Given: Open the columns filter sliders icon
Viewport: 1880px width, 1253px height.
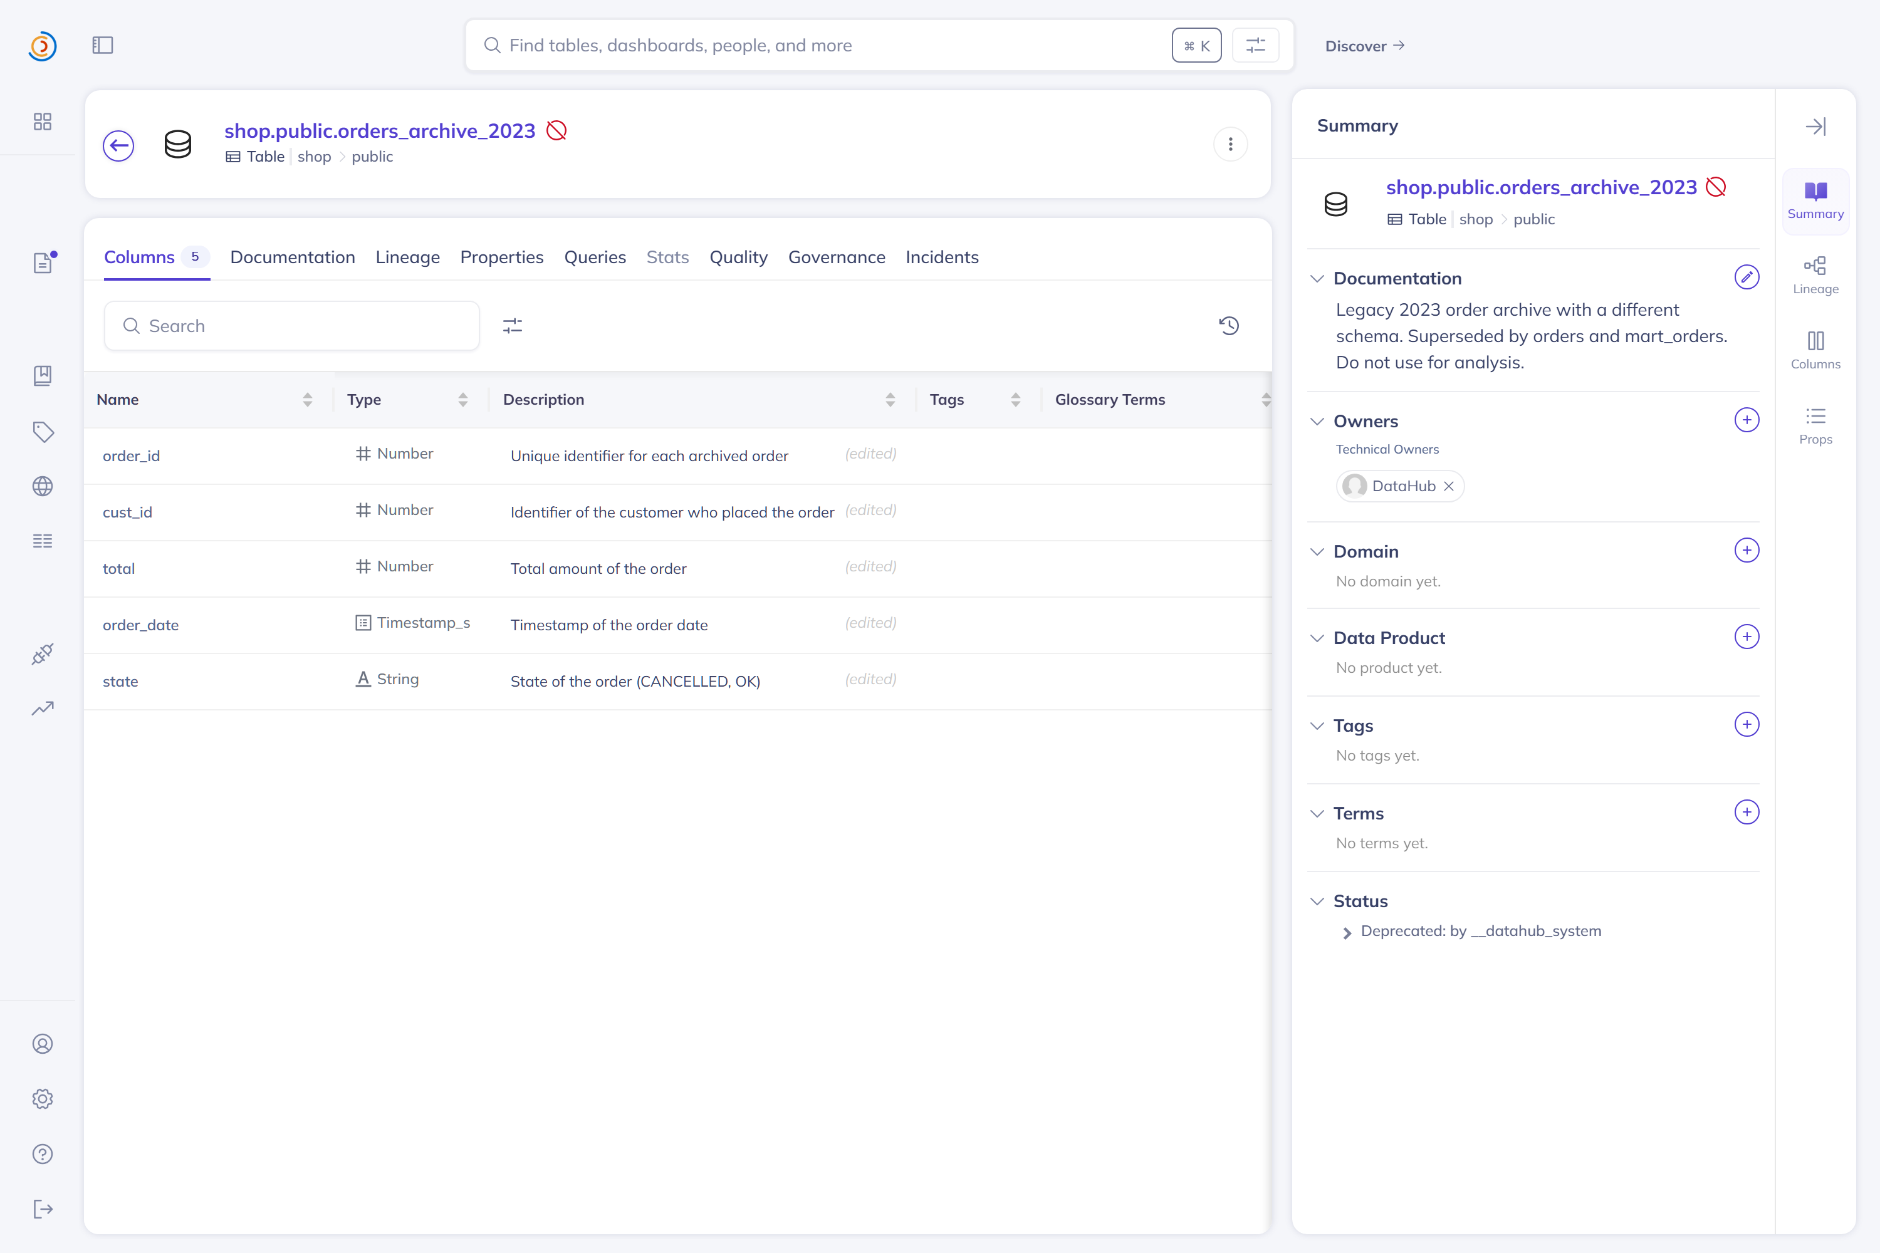Looking at the screenshot, I should tap(513, 325).
